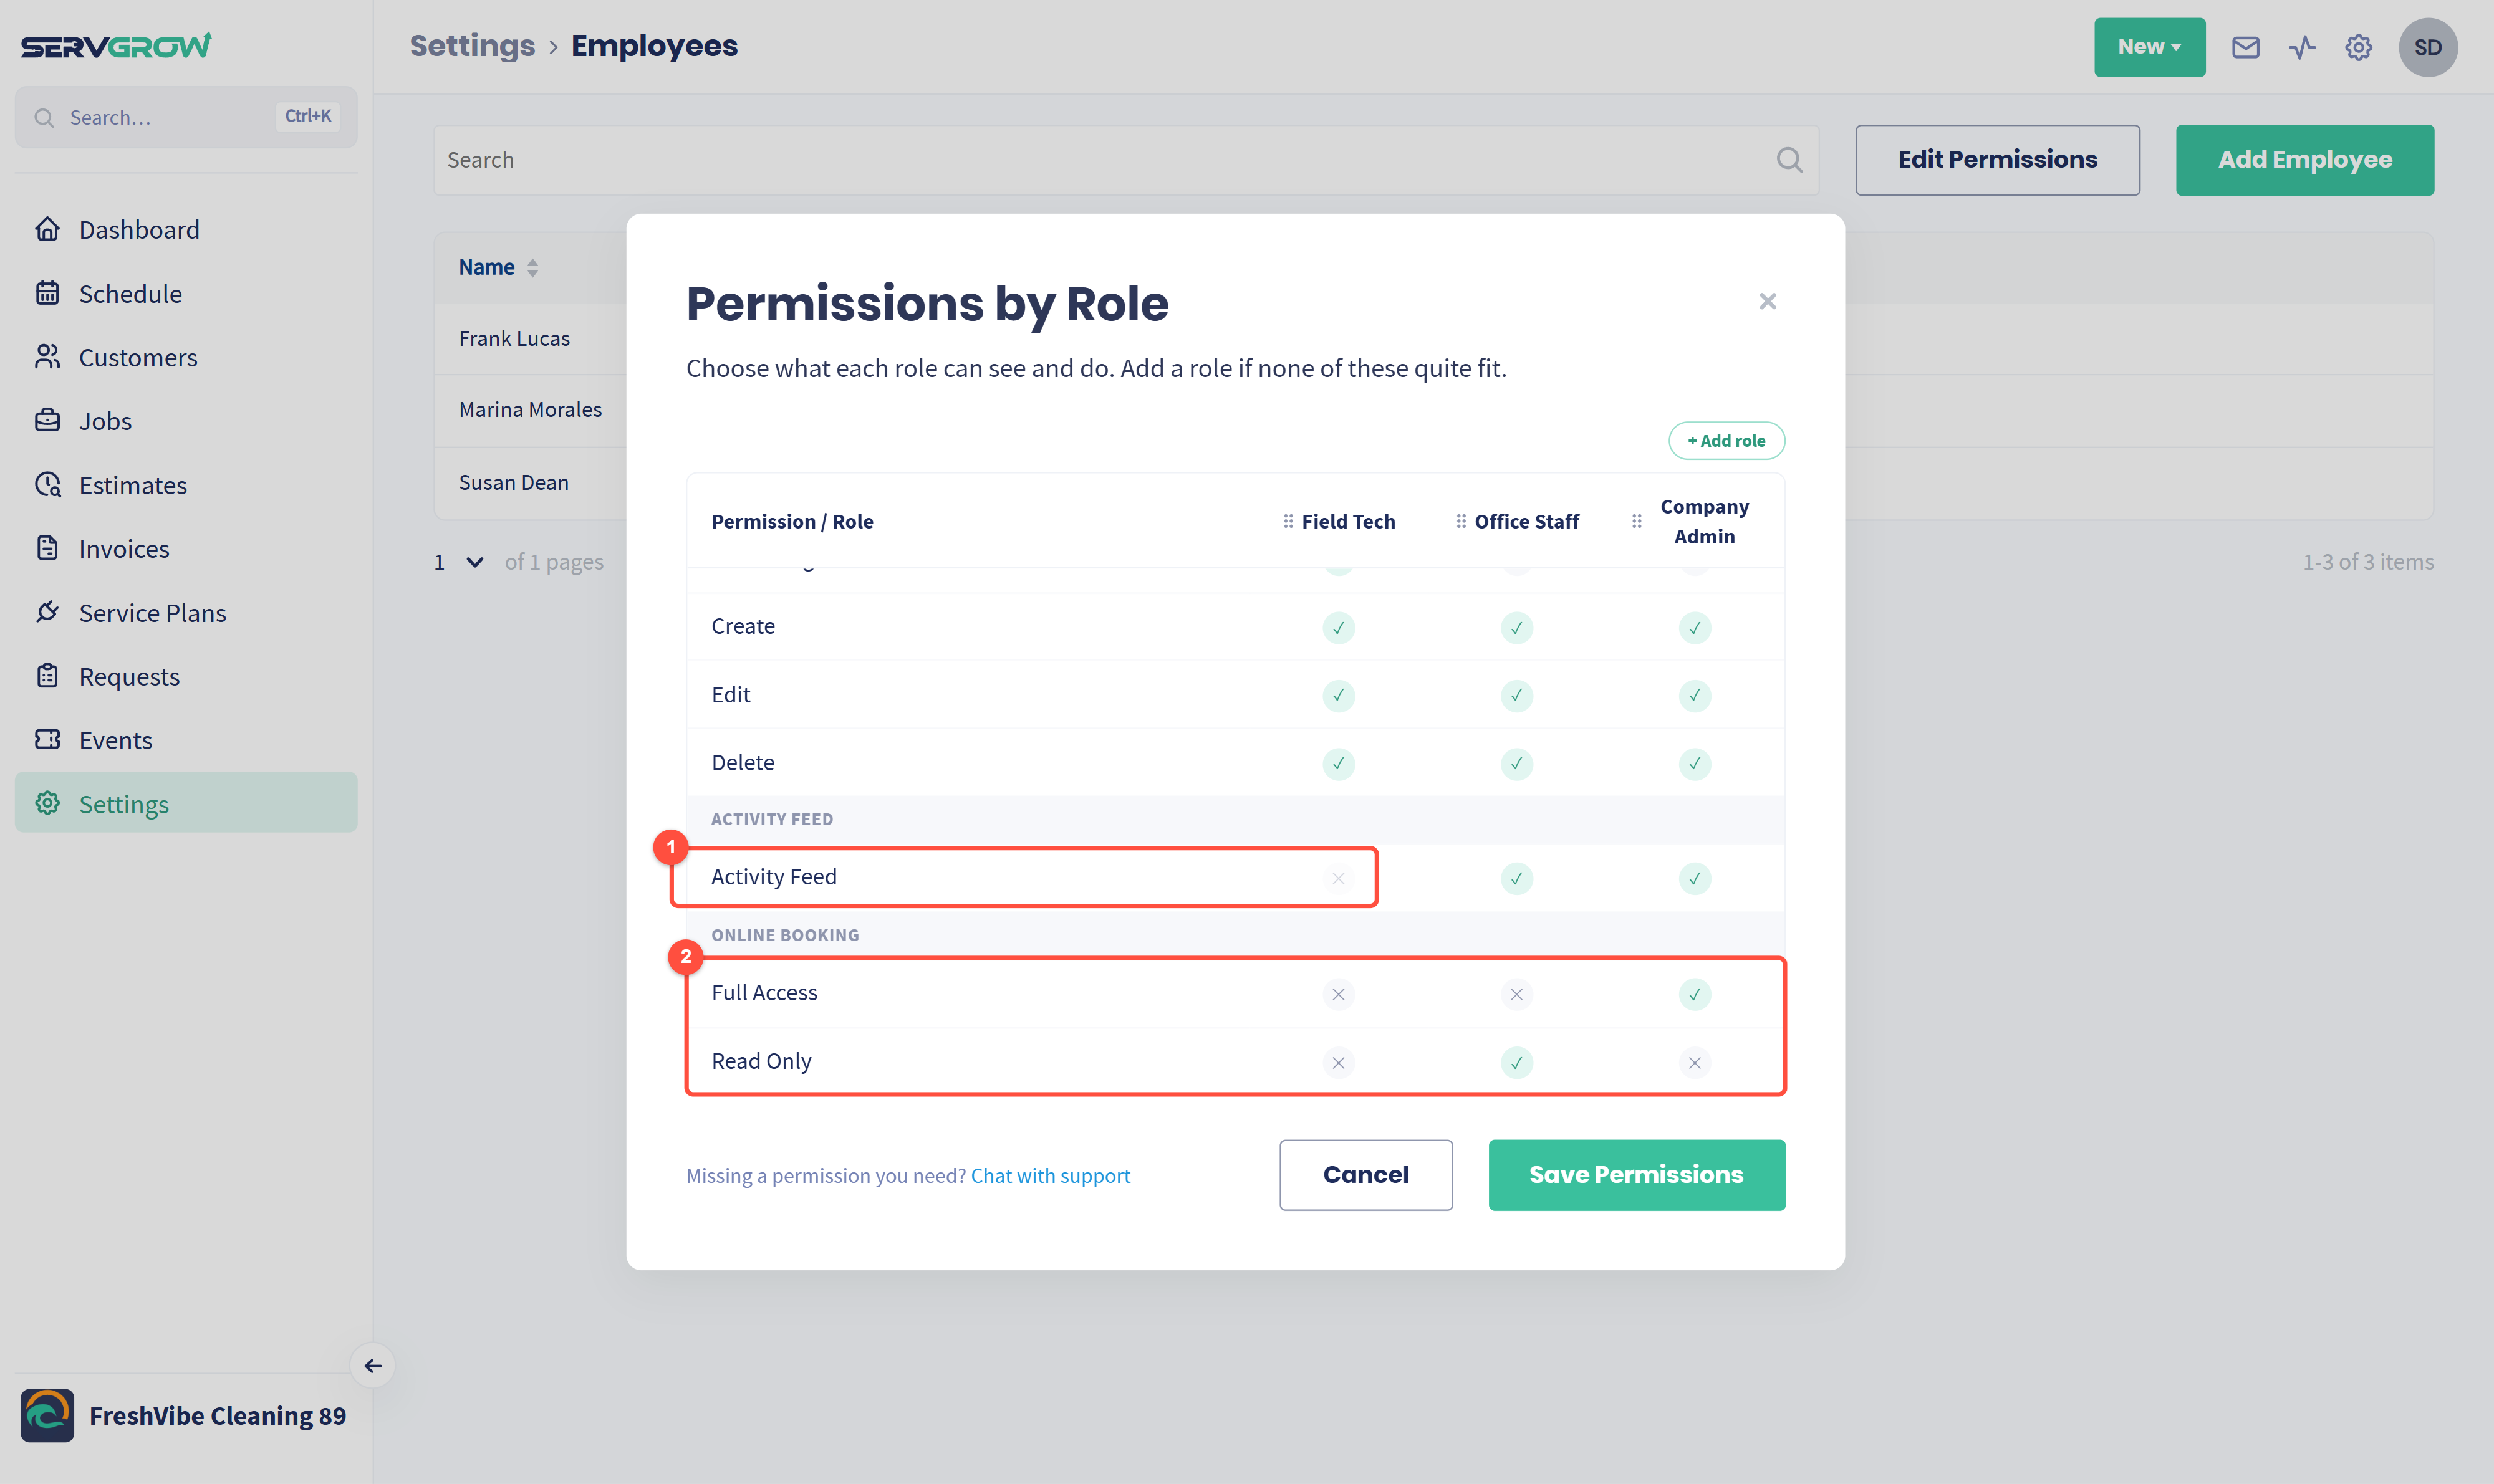Click the sidebar Search field
This screenshot has height=1484, width=2494.
[x=185, y=117]
